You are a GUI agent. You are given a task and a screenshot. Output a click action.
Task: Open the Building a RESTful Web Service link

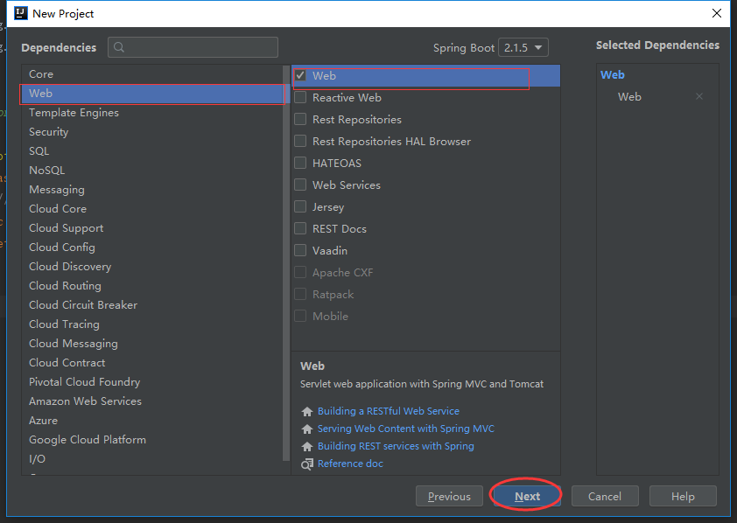pos(388,411)
